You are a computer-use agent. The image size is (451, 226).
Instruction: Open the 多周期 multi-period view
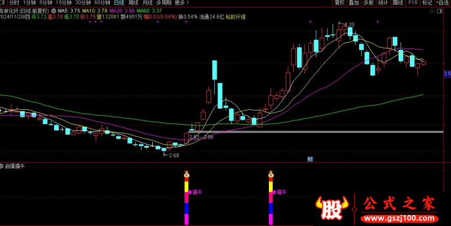pos(163,3)
